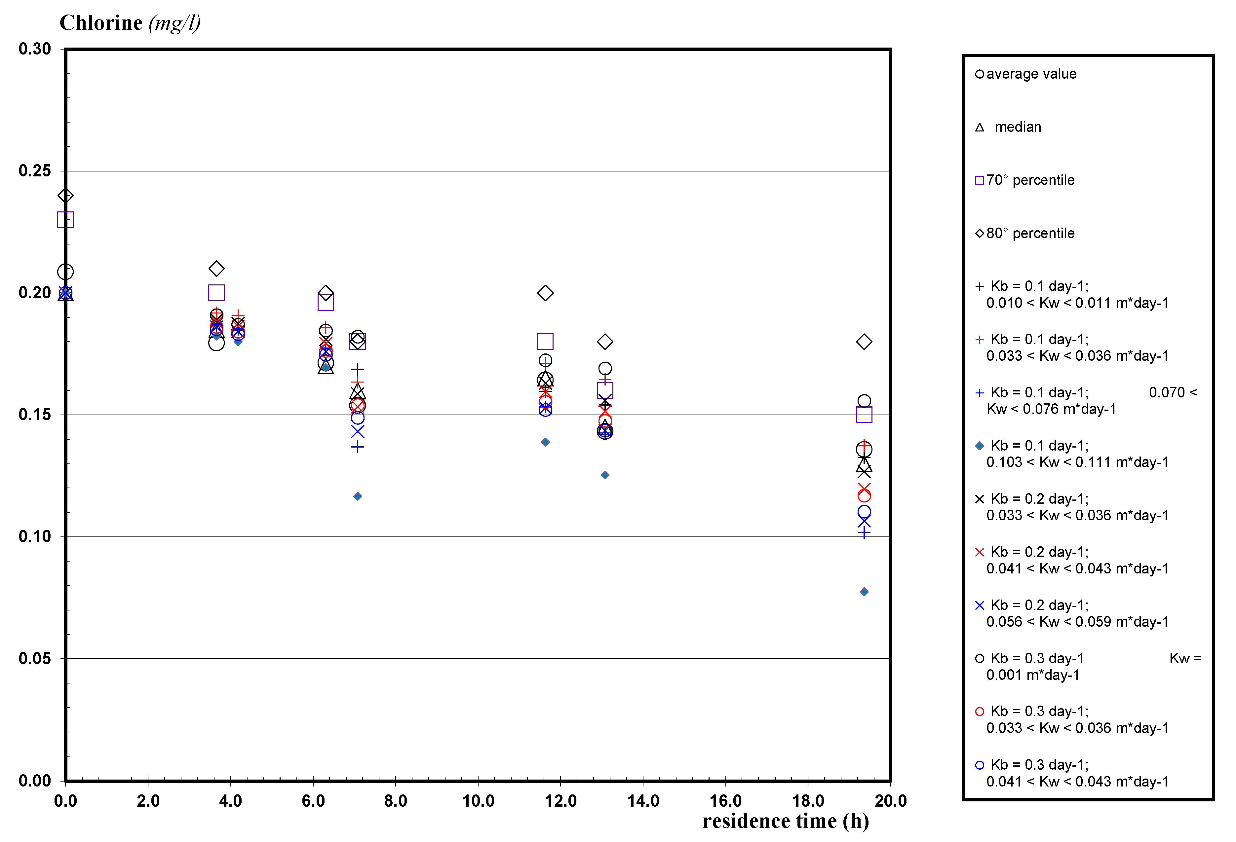Select the 80° percentile diamond at 19.4 hours
Viewport: 1236px width, 842px height.
864,342
